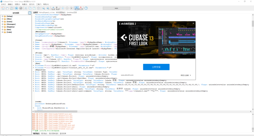Open the Find tool
The height and width of the screenshot is (136, 254).
click(44, 8)
